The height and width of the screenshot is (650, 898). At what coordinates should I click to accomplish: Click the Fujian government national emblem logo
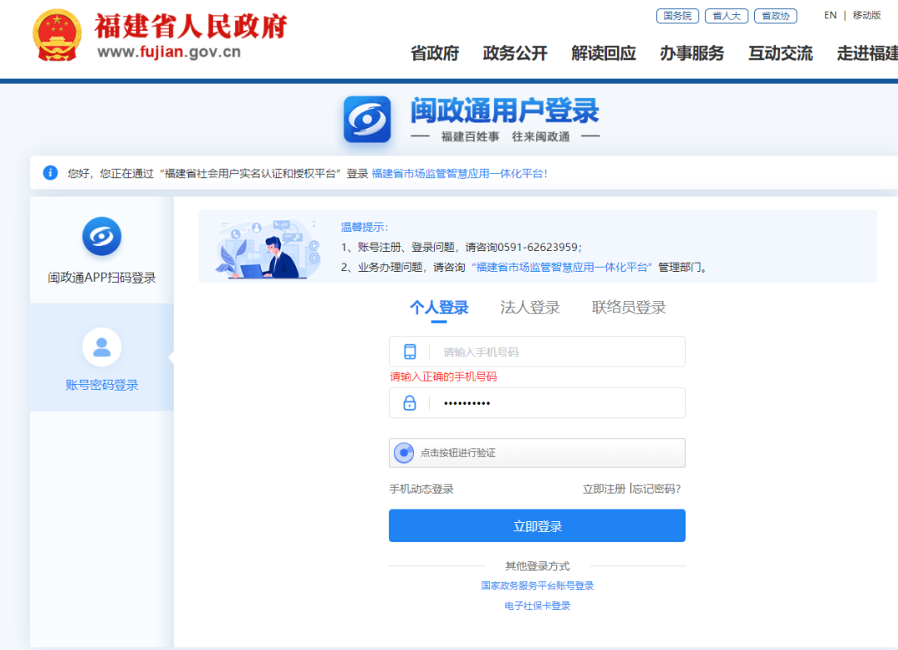point(57,36)
